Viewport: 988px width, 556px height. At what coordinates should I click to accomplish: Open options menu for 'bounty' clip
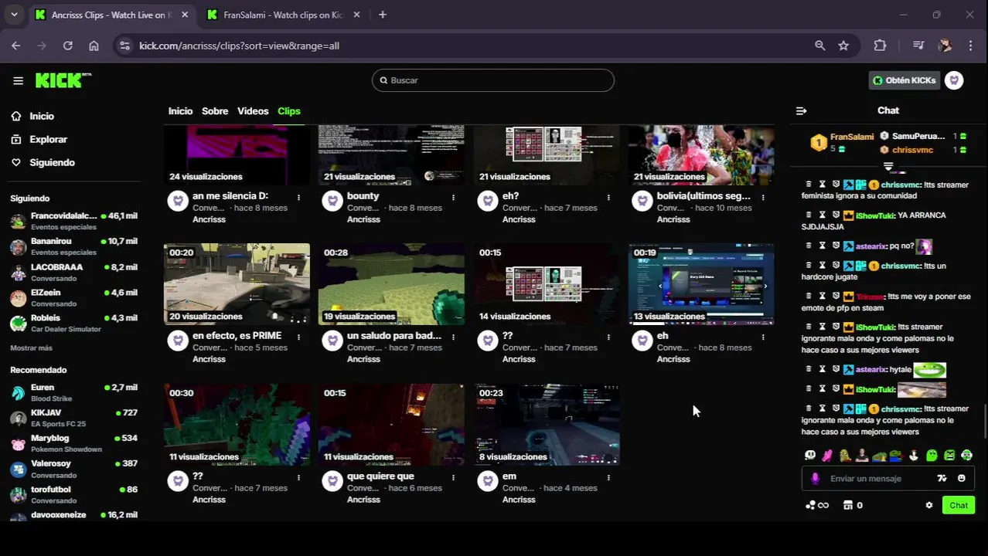[x=453, y=198]
